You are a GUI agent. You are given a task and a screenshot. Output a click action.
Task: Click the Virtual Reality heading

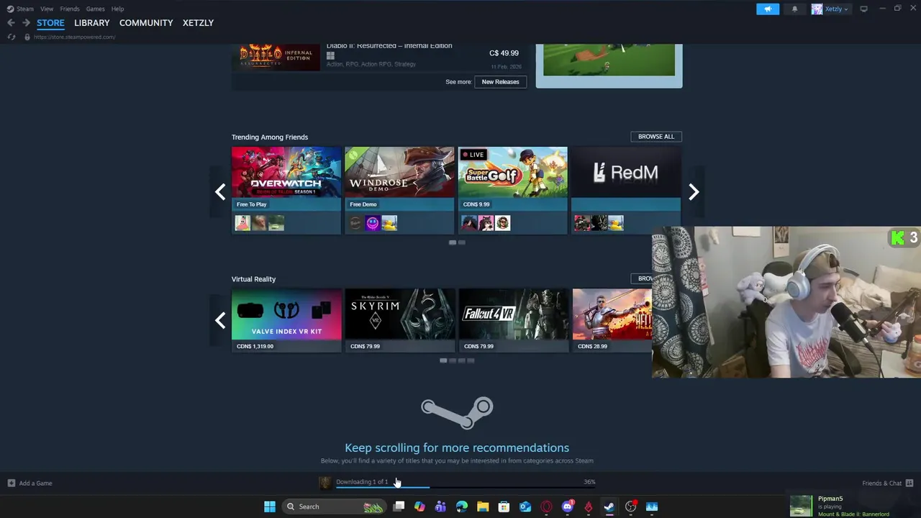pos(253,279)
